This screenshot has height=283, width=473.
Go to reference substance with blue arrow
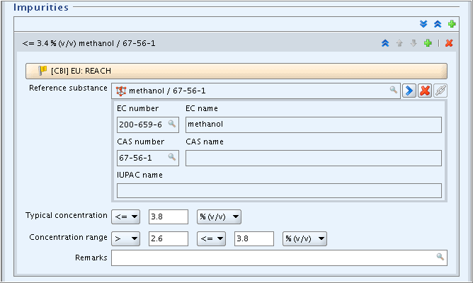coord(409,91)
